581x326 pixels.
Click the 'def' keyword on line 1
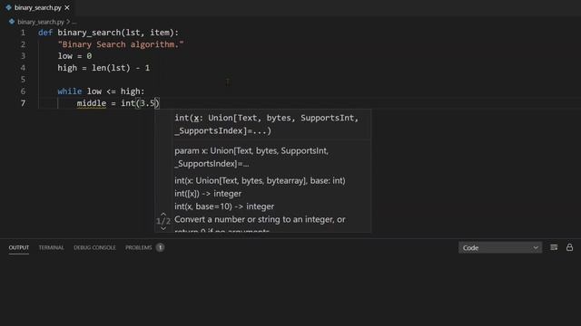pos(45,33)
